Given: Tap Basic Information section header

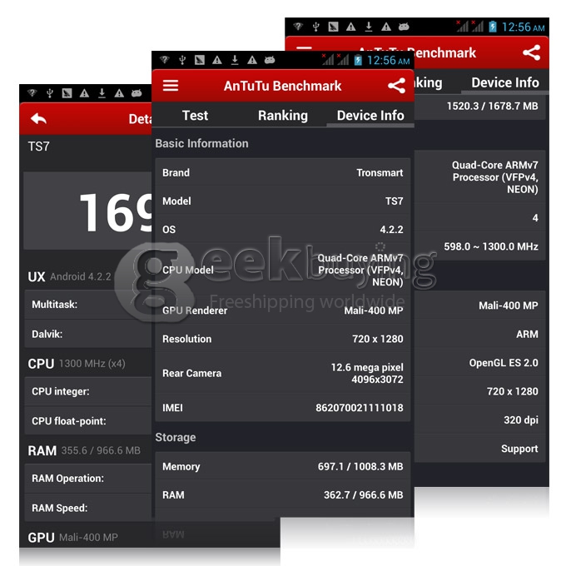Looking at the screenshot, I should coord(201,143).
